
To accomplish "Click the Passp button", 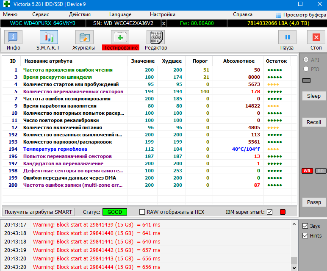I will [x=313, y=202].
